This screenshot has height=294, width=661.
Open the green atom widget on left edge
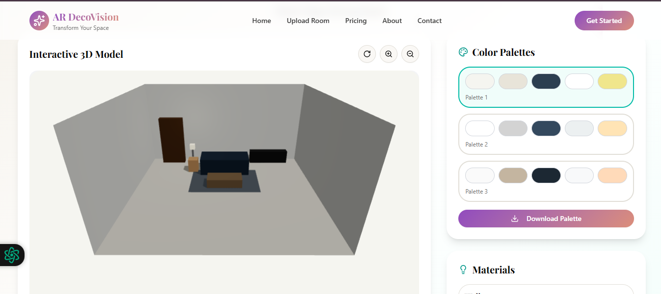pos(12,255)
